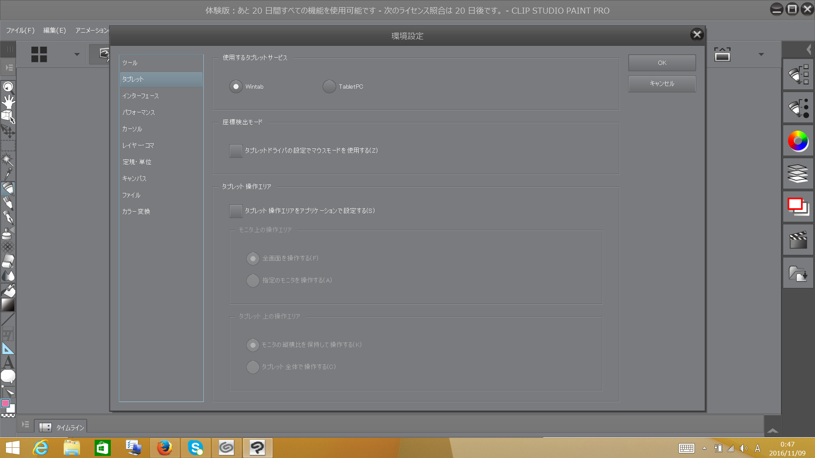Viewport: 815px width, 458px height.
Task: Open the dropdown arrow at top-right command bar
Action: click(x=761, y=54)
